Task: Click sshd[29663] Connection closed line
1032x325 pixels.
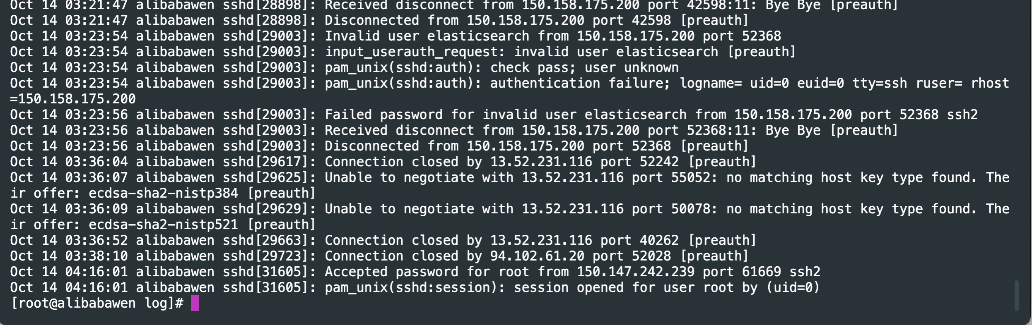Action: 383,240
